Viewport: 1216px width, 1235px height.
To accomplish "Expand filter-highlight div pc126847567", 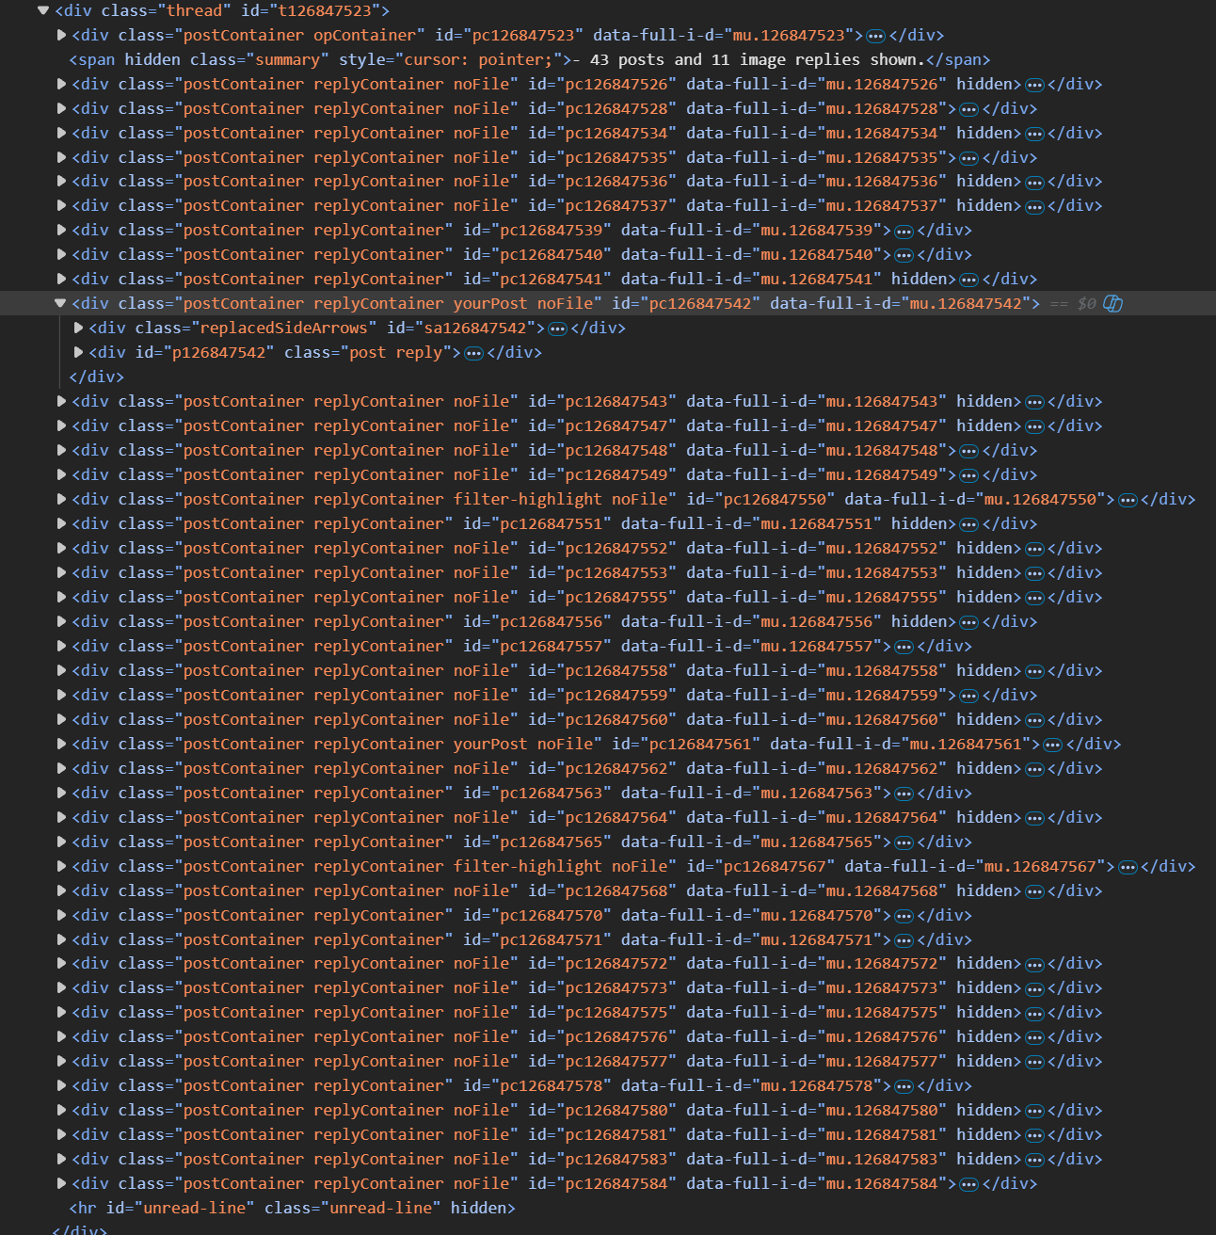I will click(61, 867).
